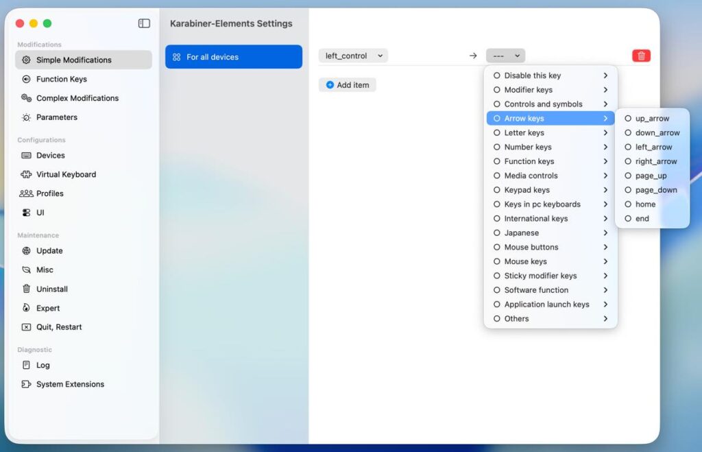Open Complex Modifications from the sidebar
The width and height of the screenshot is (702, 452).
pyautogui.click(x=77, y=98)
